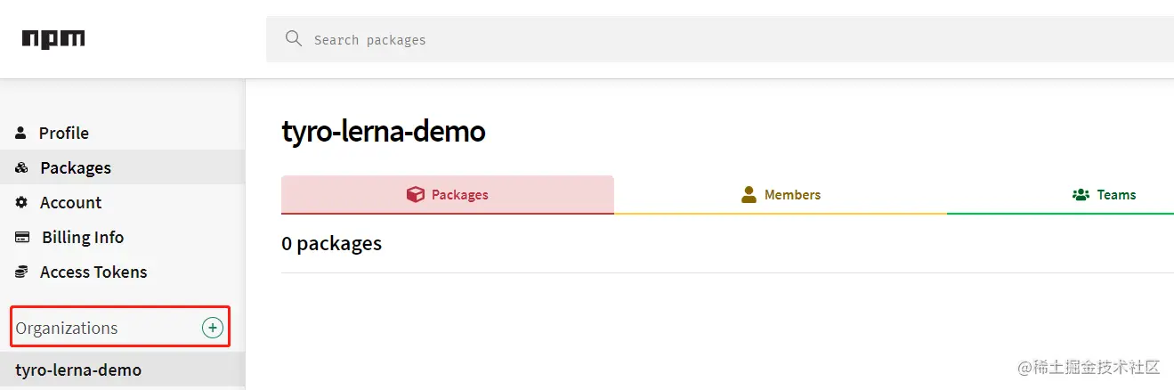Click the npm logo

point(53,39)
